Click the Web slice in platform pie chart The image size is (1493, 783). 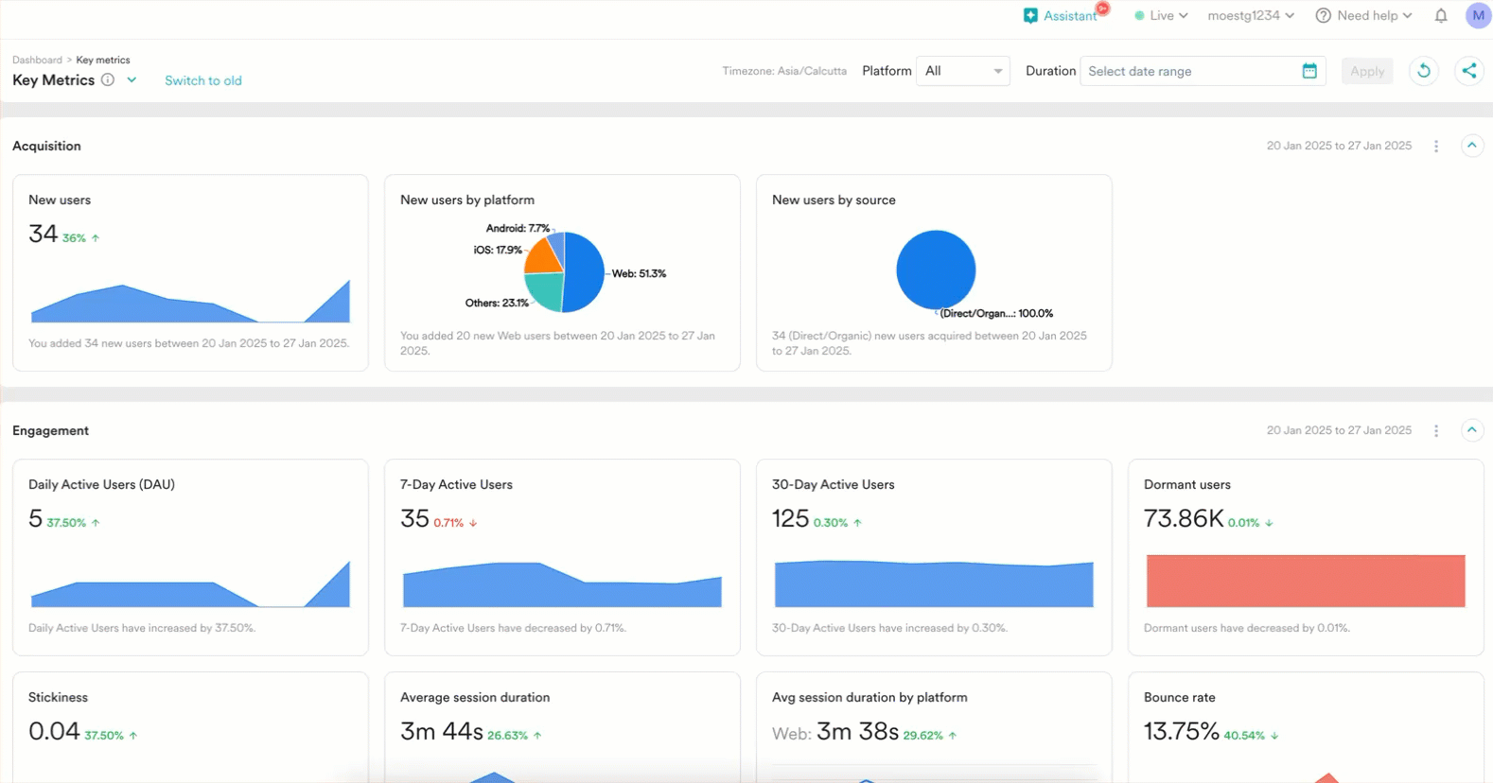pyautogui.click(x=586, y=272)
